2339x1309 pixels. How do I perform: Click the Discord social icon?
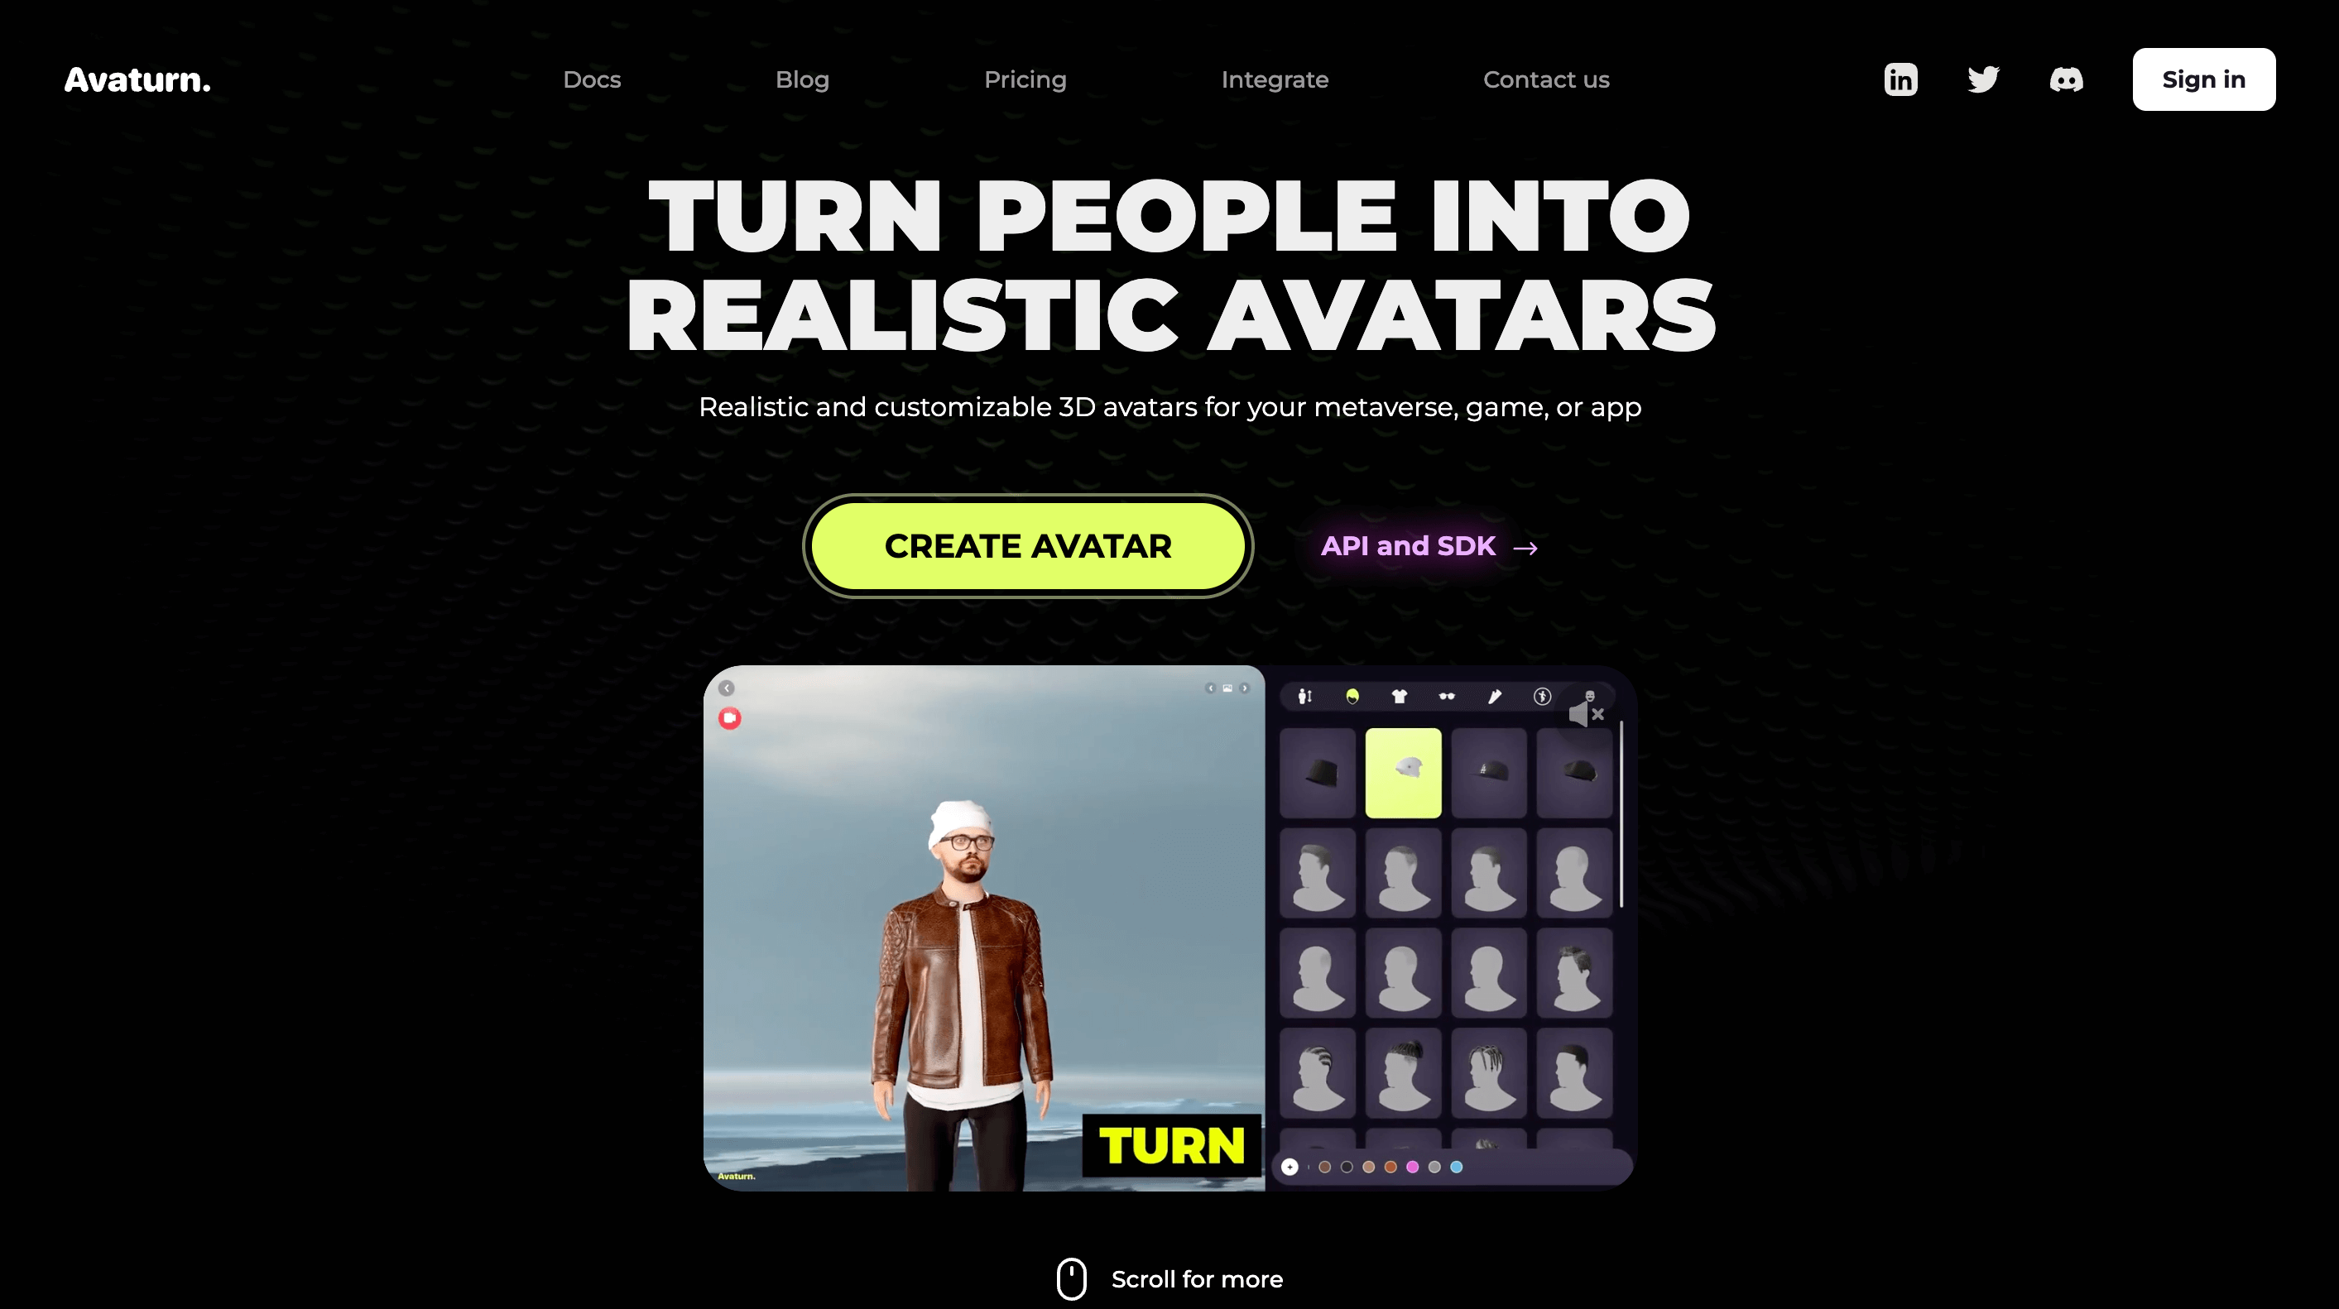[x=2066, y=79]
